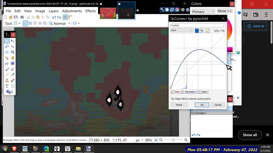
Task: Select the Move Selected Pixels tool
Action: pyautogui.click(x=12, y=41)
